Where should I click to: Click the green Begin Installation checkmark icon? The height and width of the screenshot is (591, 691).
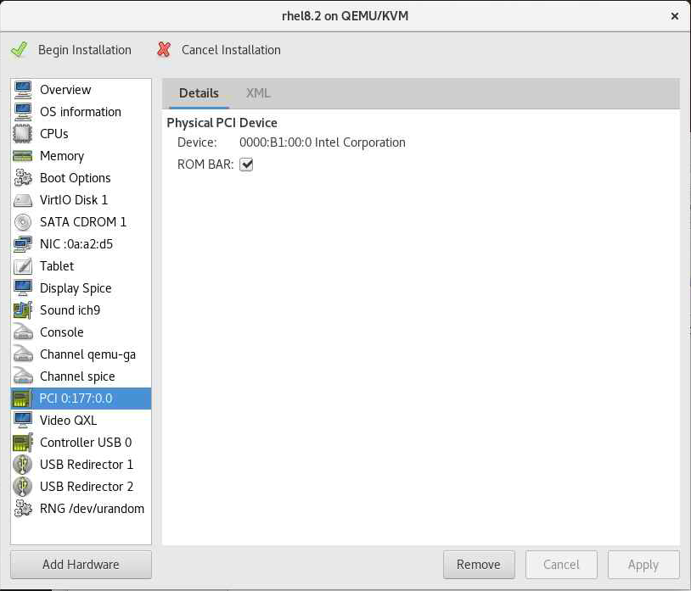click(x=19, y=50)
